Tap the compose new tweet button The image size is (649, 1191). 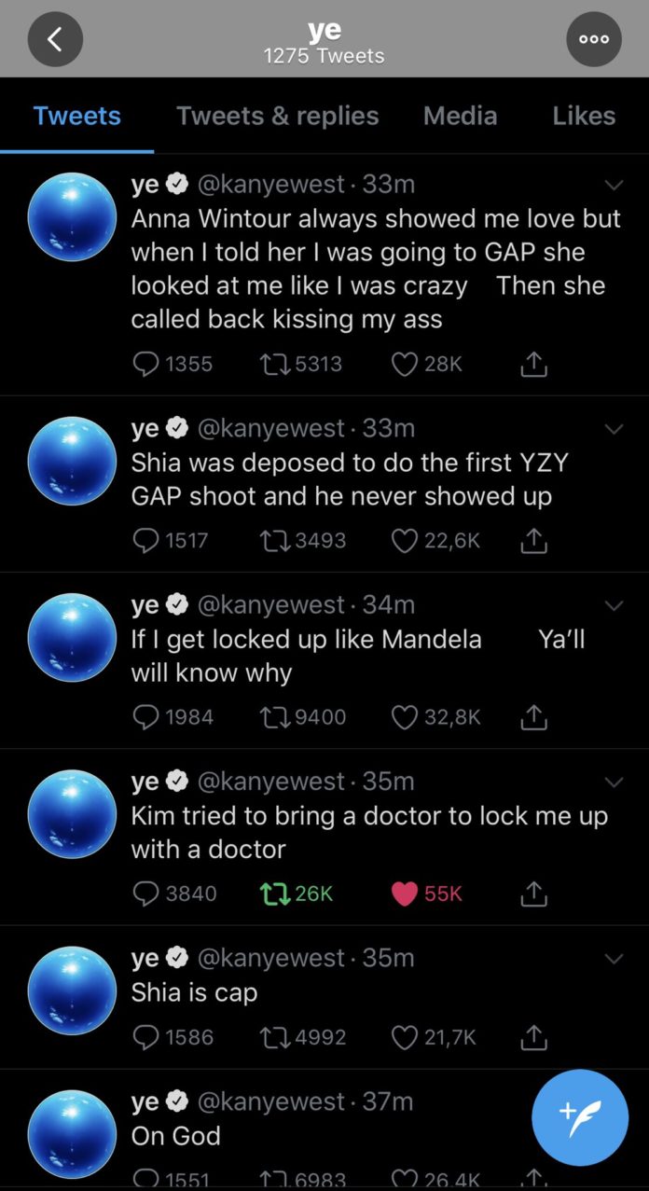580,1117
